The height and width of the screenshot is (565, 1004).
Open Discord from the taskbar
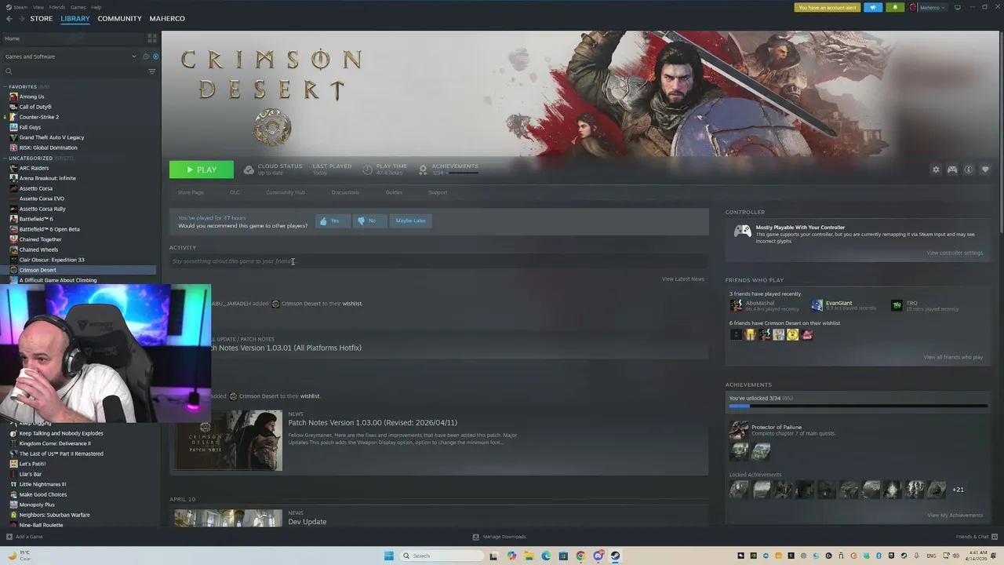(598, 556)
